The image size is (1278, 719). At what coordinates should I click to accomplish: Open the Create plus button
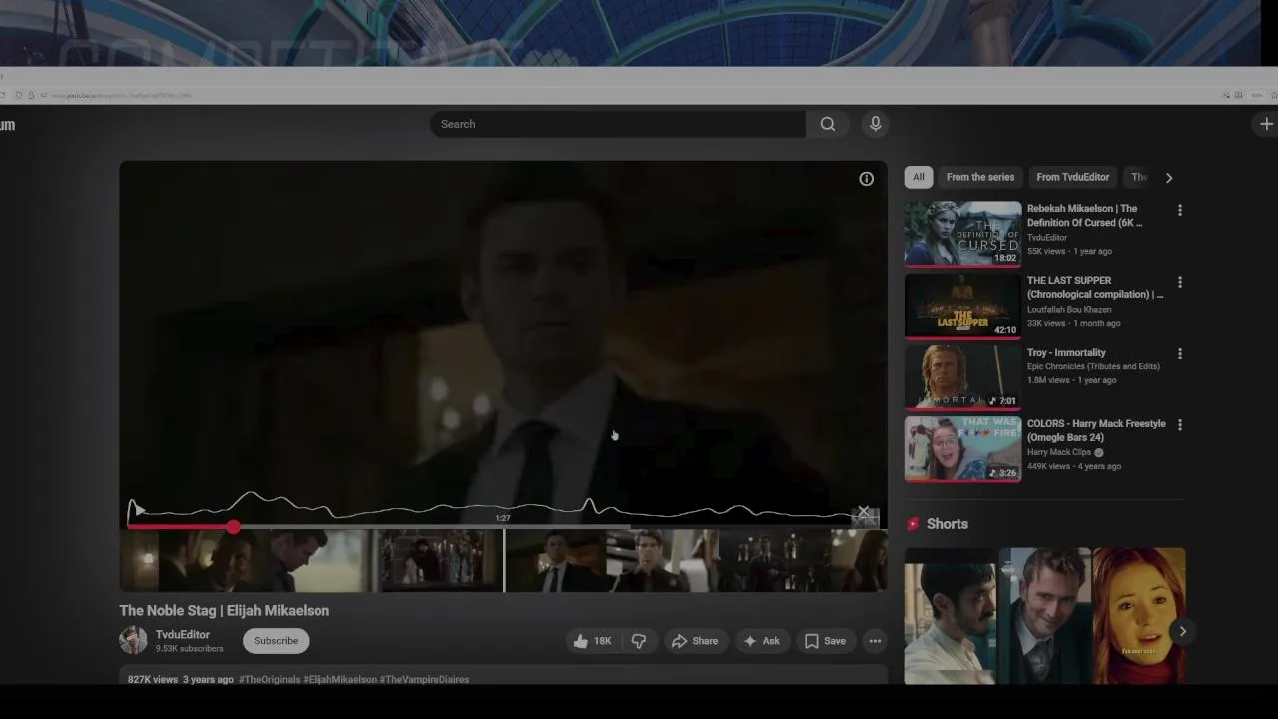(1266, 124)
